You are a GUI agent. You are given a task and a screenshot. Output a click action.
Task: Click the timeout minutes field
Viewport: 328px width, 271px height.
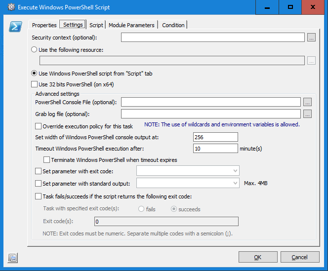tap(215, 149)
